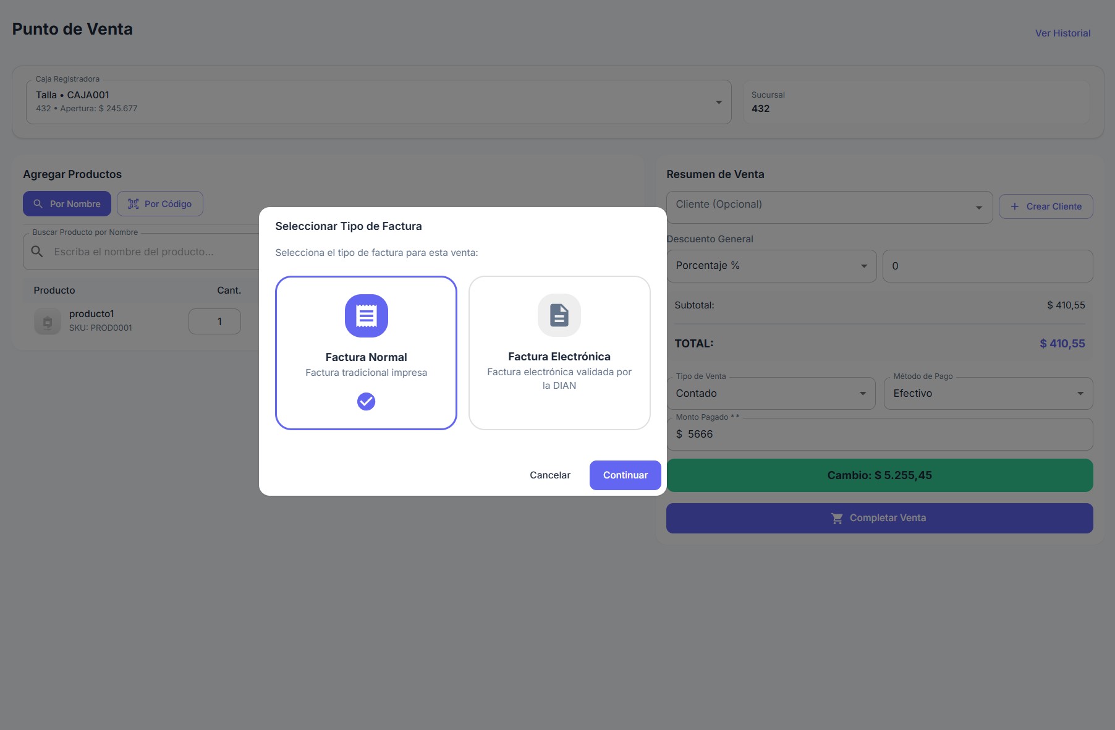Screen dimensions: 1115x730
Task: Click the producto1 quantity field
Action: 214,322
